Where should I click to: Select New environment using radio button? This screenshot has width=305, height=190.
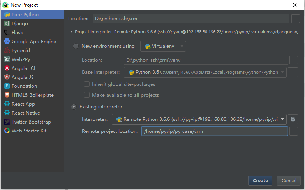pos(76,46)
